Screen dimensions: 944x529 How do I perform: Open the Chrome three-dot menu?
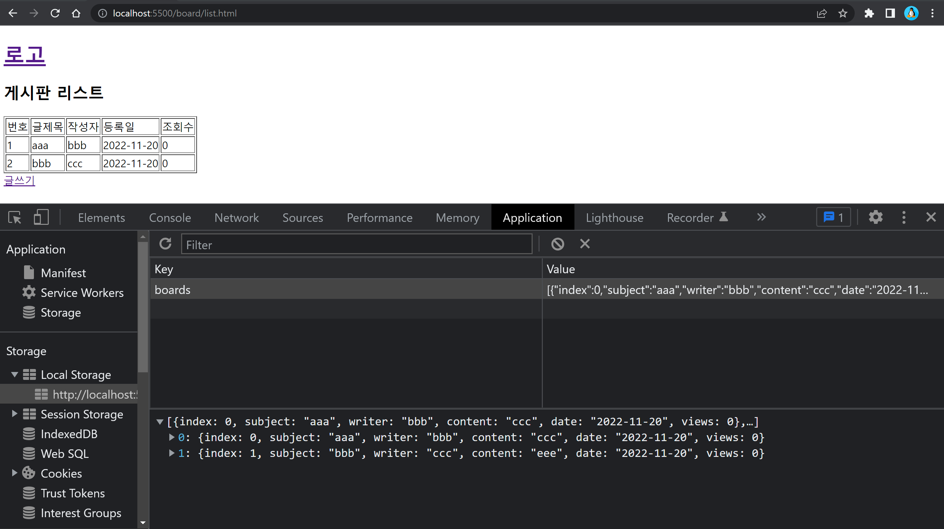(x=933, y=13)
